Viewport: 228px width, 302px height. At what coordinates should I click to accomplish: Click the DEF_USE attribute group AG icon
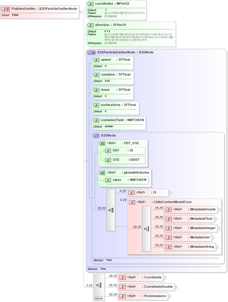tap(102, 144)
